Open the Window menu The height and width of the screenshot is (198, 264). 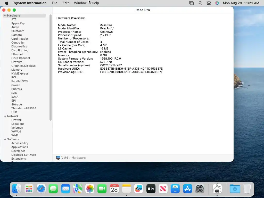(x=80, y=3)
